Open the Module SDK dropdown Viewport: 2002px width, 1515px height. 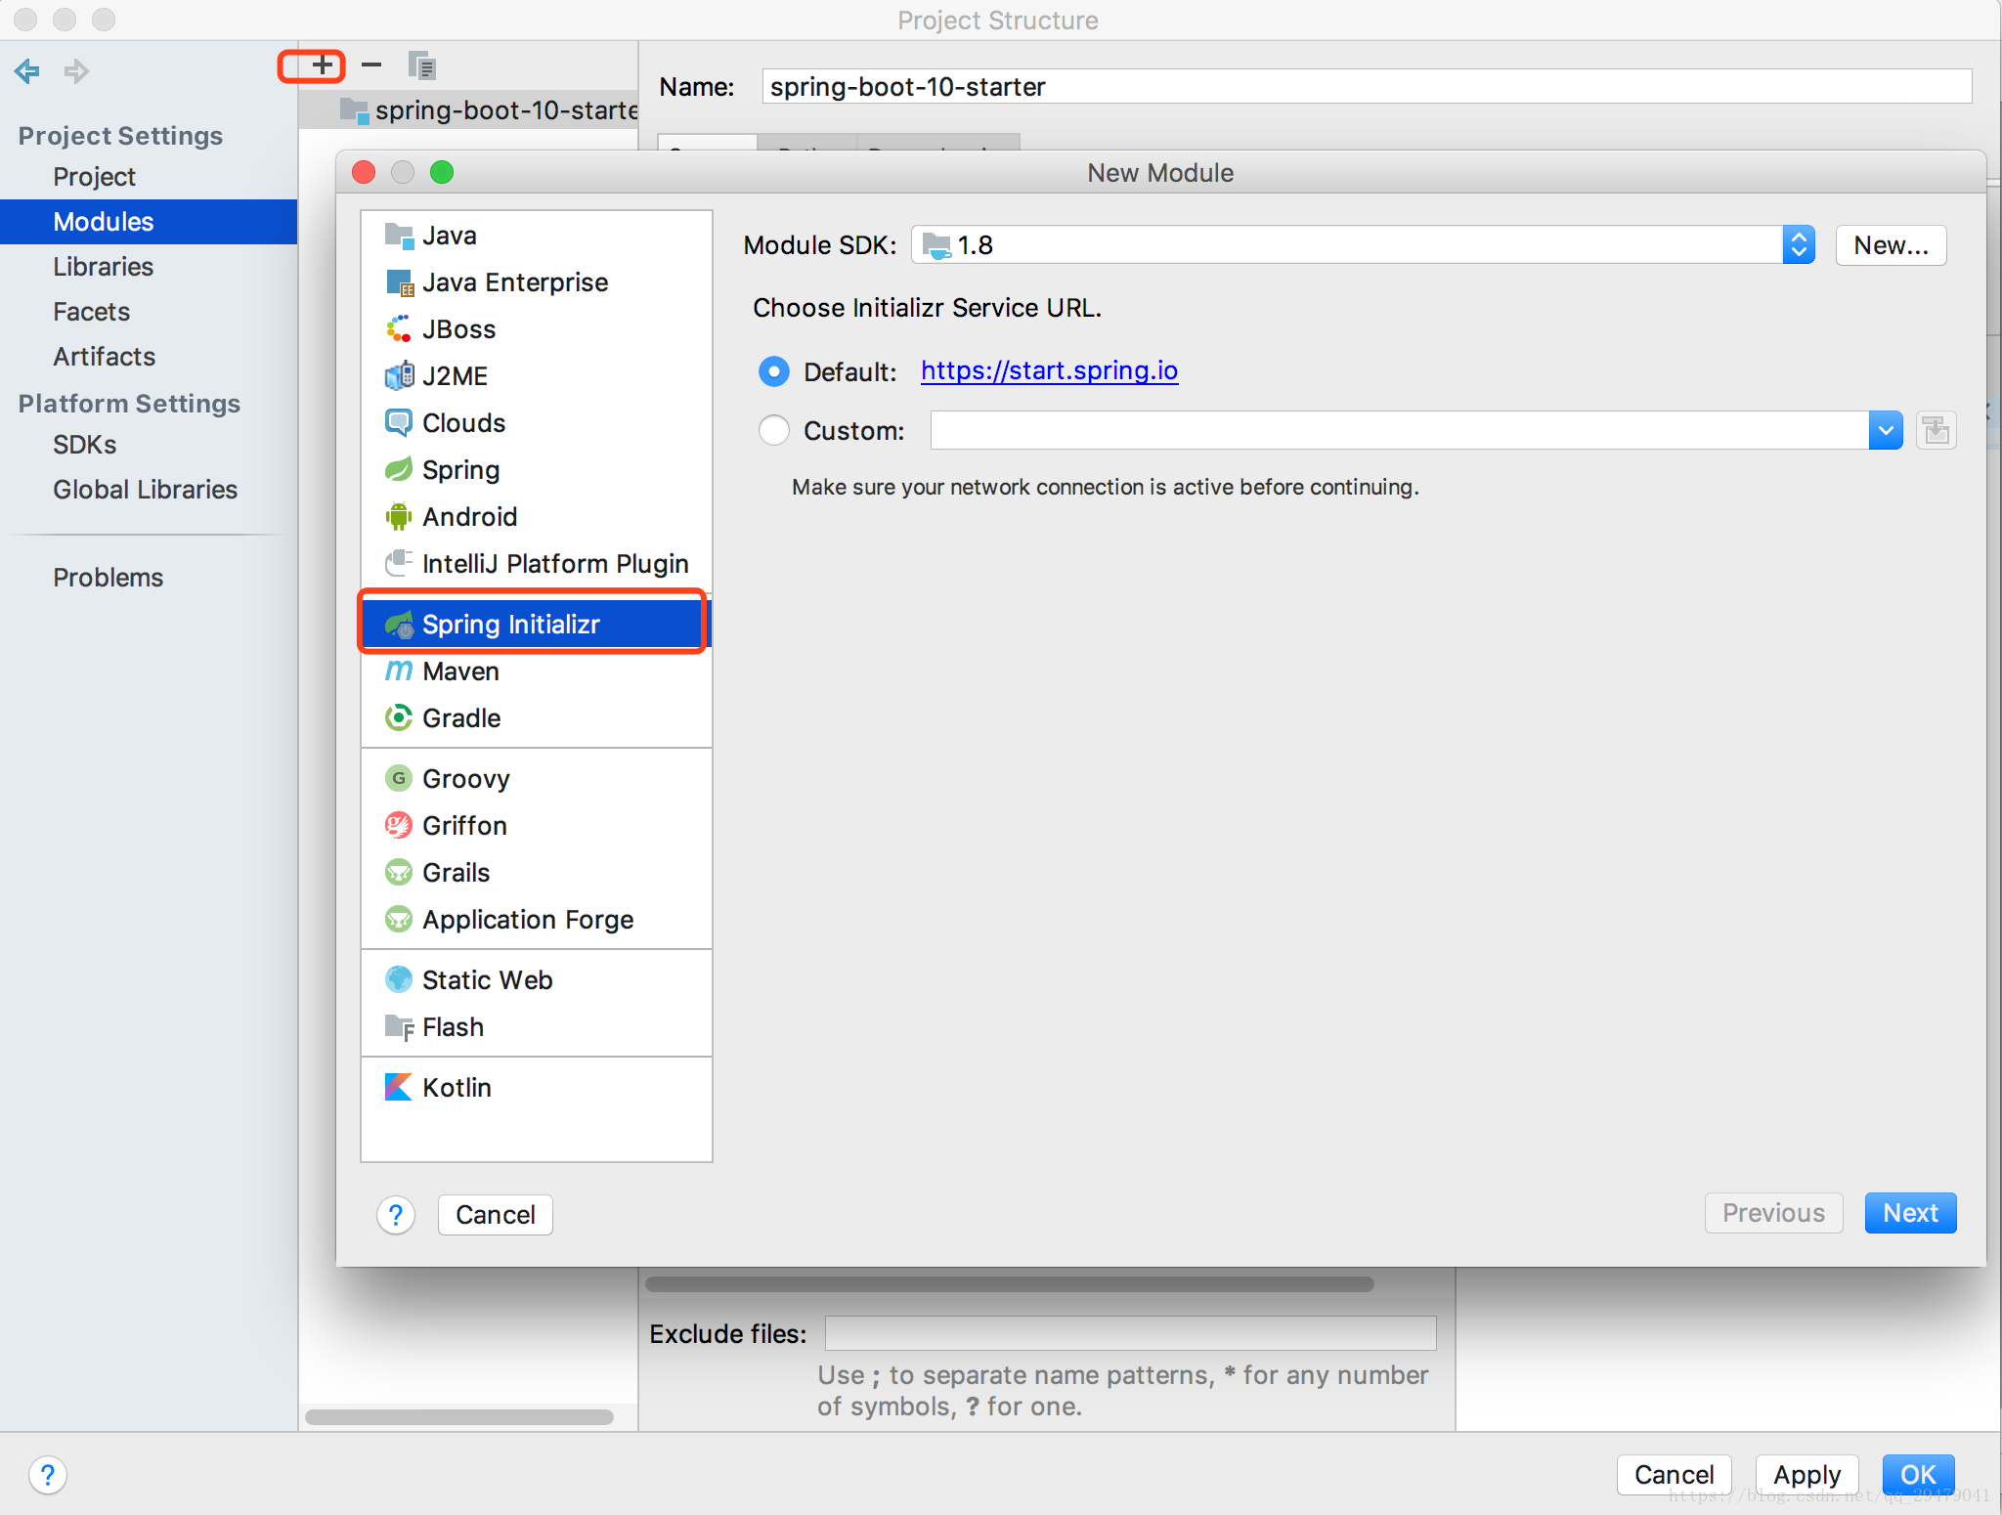click(1363, 245)
